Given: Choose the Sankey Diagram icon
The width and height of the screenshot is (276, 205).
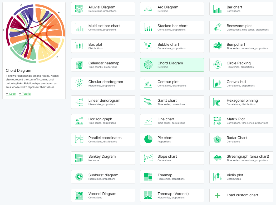Looking at the screenshot, I should 79,158.
